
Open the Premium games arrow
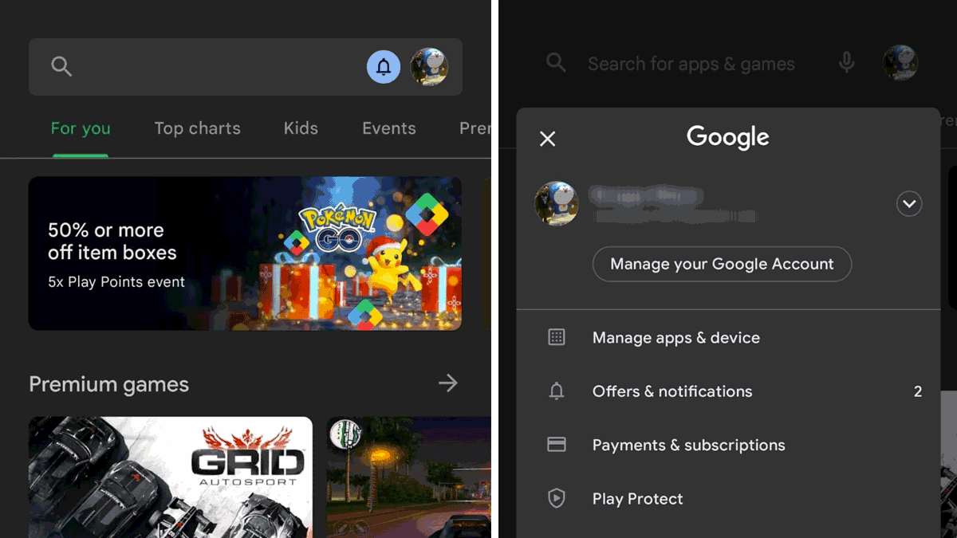(x=448, y=383)
